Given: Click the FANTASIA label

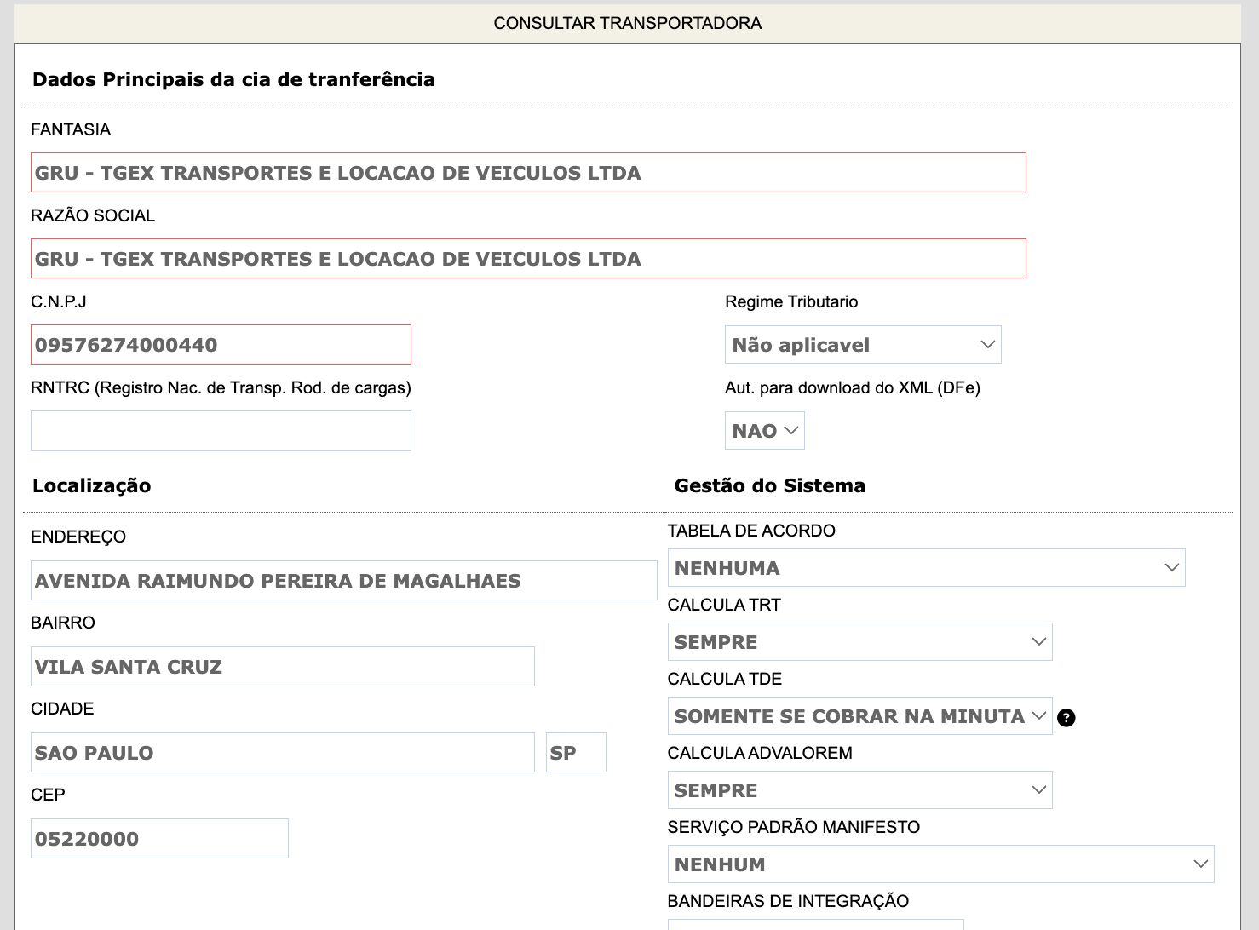Looking at the screenshot, I should coord(71,129).
